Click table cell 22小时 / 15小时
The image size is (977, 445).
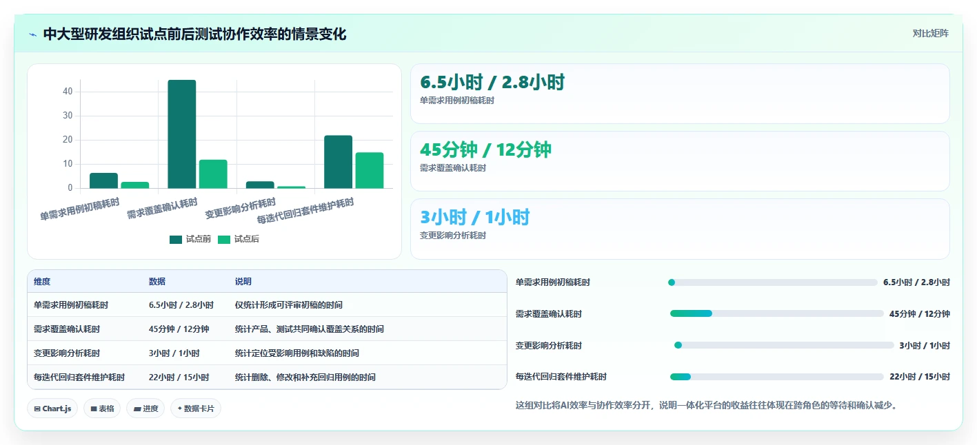(x=179, y=377)
